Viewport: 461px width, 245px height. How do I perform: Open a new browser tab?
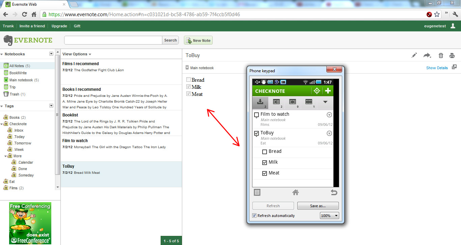[x=74, y=4]
